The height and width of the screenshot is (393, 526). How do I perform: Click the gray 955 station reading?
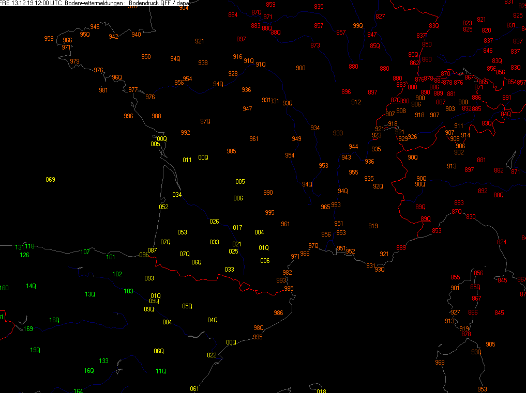click(353, 172)
